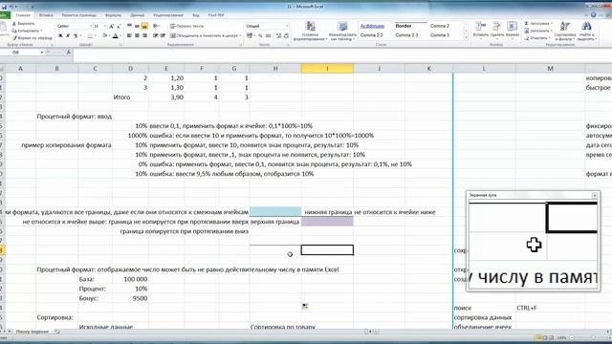The image size is (612, 344).
Task: Click the fx insert function button
Action: (69, 52)
